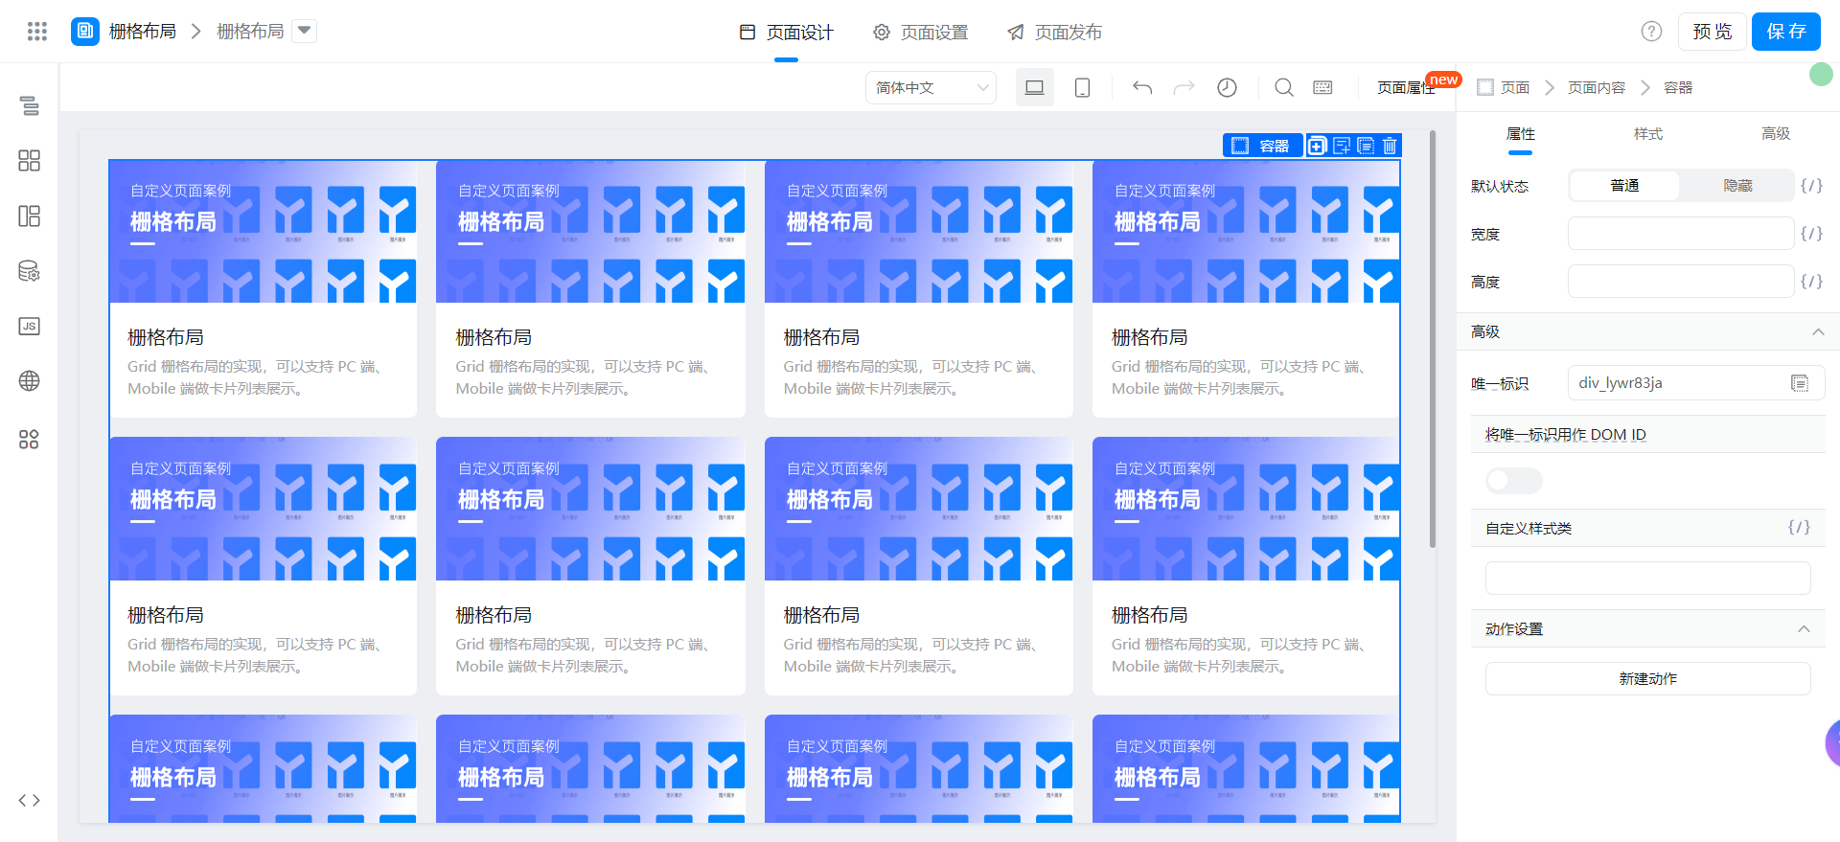Switch to desktop PC preview mode
The image size is (1840, 842).
pos(1035,87)
